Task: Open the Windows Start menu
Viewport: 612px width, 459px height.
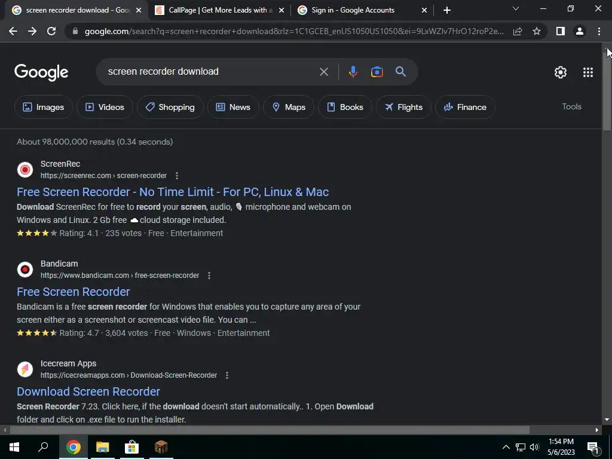Action: pos(14,447)
